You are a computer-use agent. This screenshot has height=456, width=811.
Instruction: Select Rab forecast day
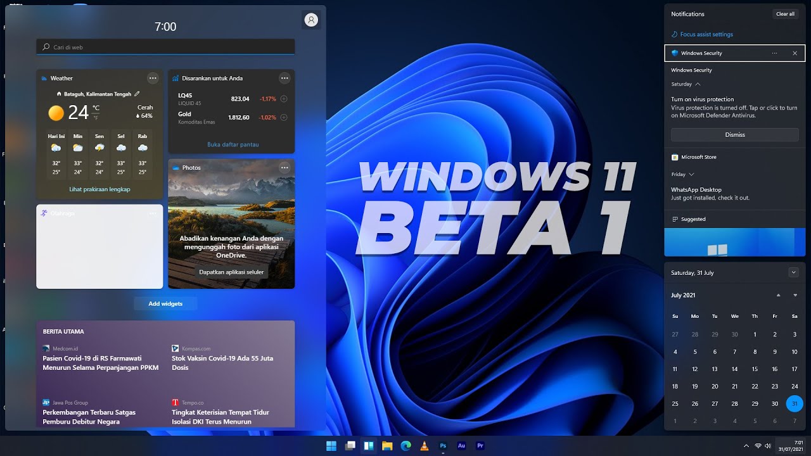pos(143,155)
